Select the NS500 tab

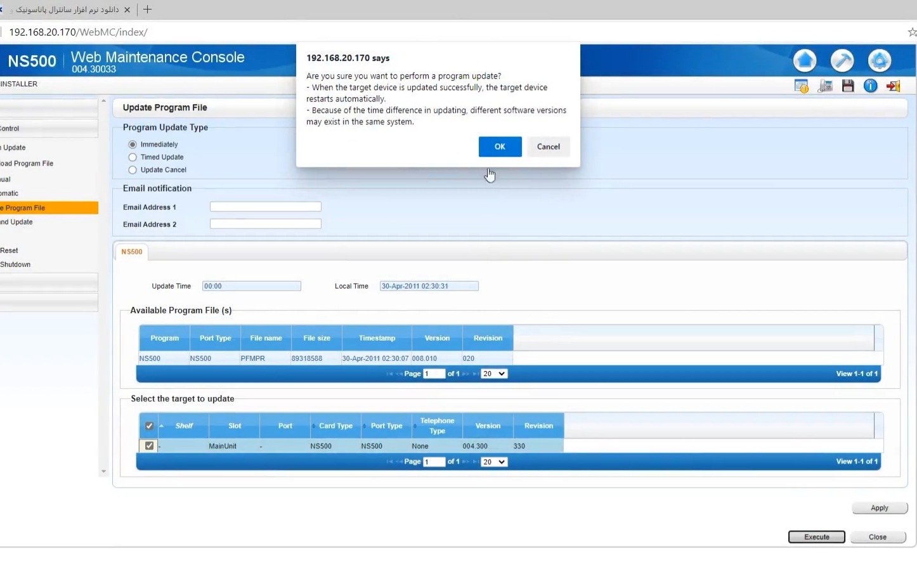tap(132, 252)
